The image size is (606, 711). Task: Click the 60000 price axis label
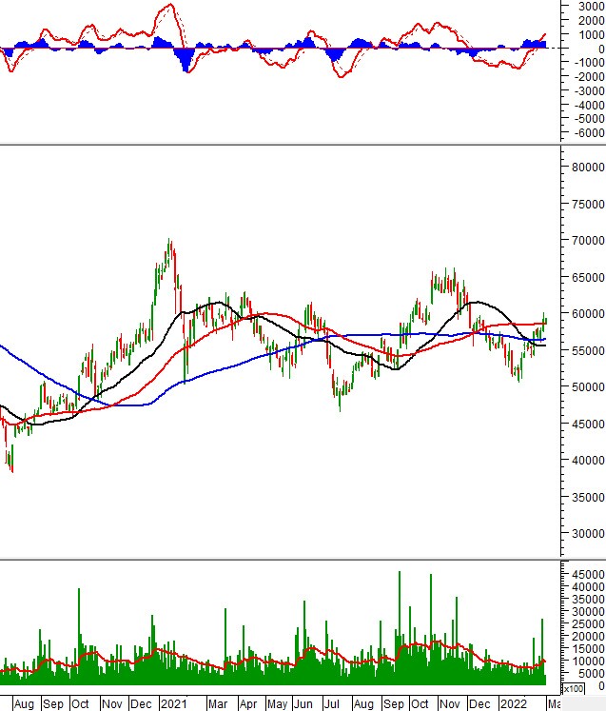tap(587, 314)
